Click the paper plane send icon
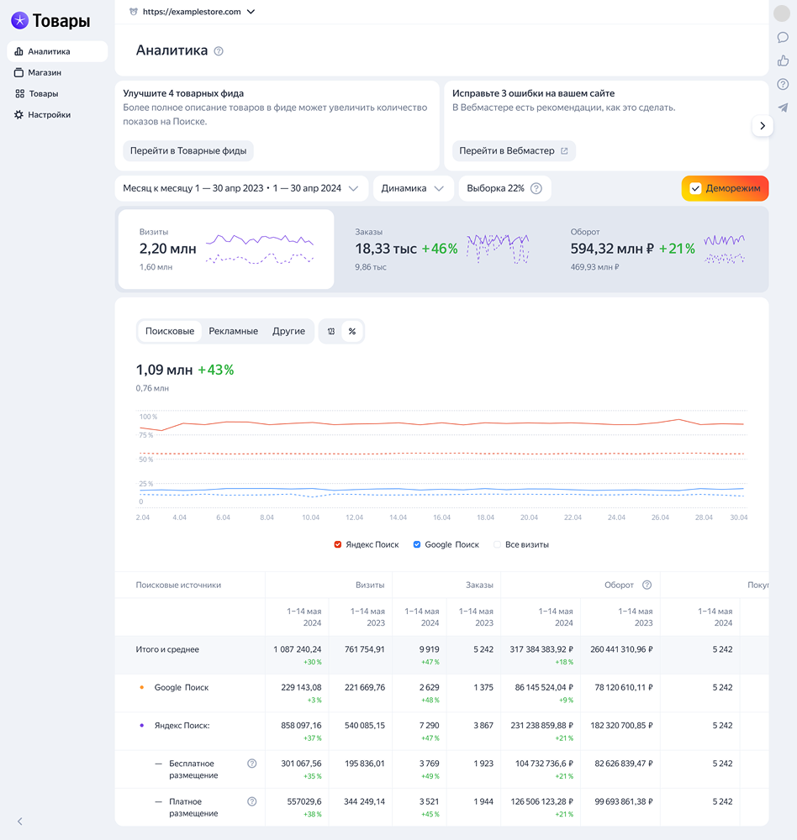The height and width of the screenshot is (840, 797). [x=783, y=108]
